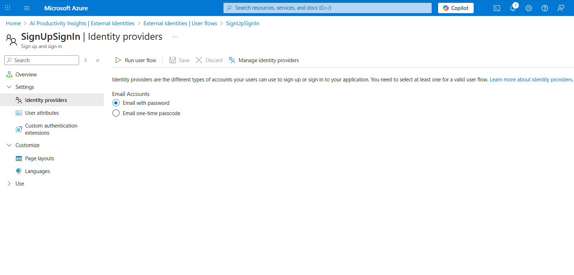Click the Discard toolbar button
The width and height of the screenshot is (574, 275).
click(x=209, y=60)
